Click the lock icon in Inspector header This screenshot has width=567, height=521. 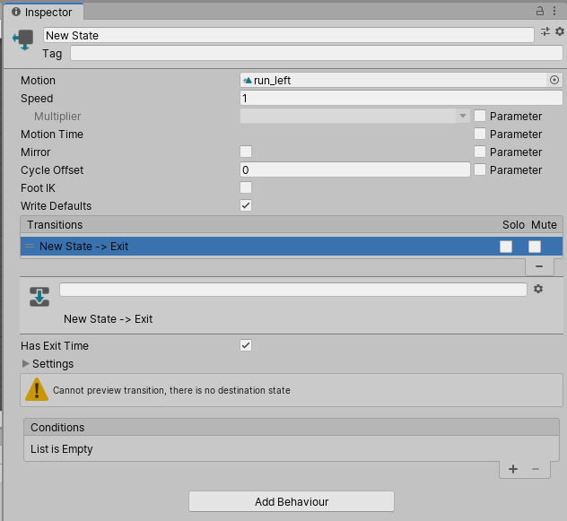540,11
